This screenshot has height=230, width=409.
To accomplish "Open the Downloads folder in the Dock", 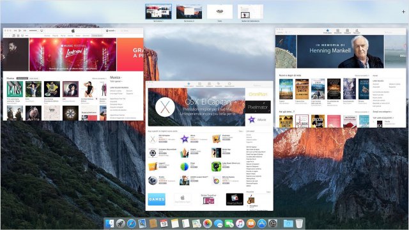I will point(288,224).
